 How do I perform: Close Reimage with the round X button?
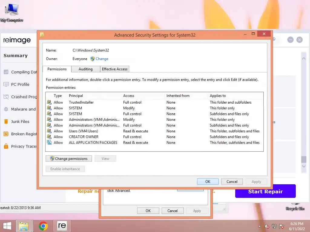299,40
